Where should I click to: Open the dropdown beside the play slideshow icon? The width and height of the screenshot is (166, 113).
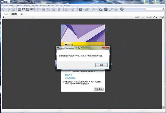(97, 9)
